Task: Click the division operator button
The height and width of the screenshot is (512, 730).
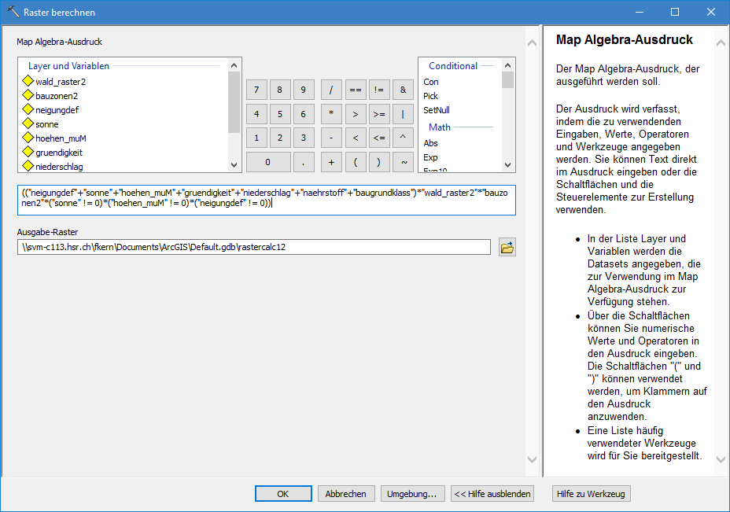Action: coord(331,90)
